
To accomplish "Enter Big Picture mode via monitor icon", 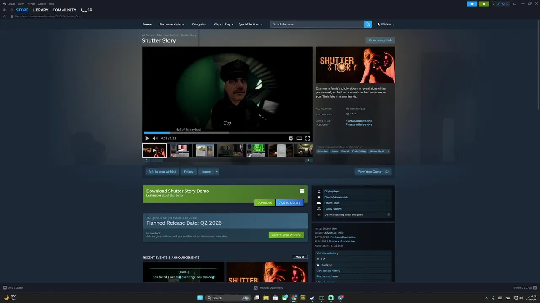I will coord(515,4).
